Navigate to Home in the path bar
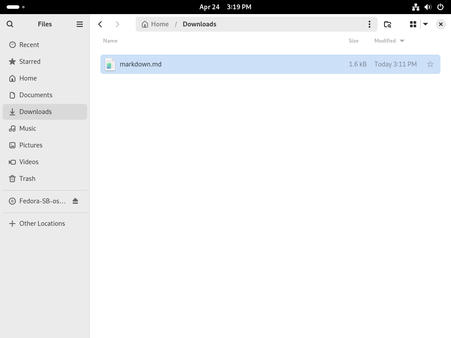 pos(155,24)
